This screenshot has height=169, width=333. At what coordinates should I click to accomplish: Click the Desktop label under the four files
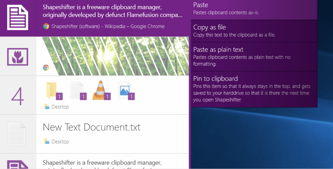(x=60, y=107)
